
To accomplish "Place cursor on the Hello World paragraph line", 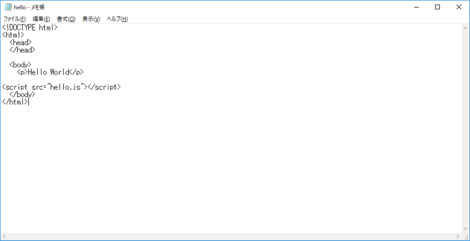I will pos(50,72).
